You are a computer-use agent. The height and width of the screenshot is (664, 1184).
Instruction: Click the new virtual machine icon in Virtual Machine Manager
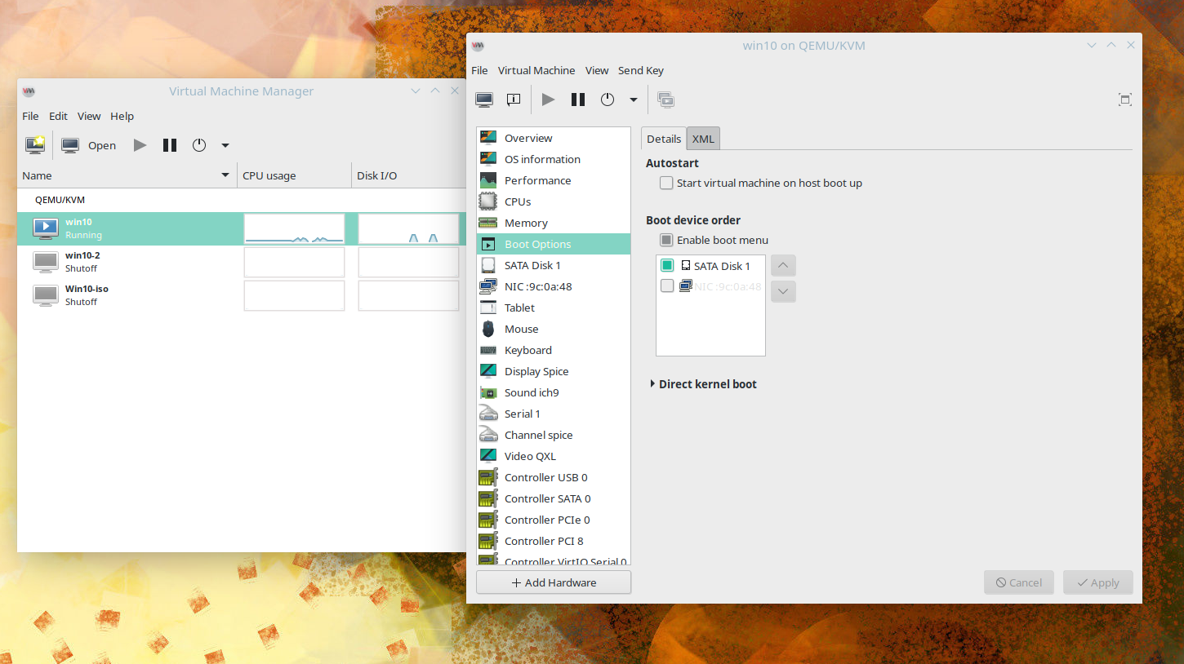pos(35,145)
